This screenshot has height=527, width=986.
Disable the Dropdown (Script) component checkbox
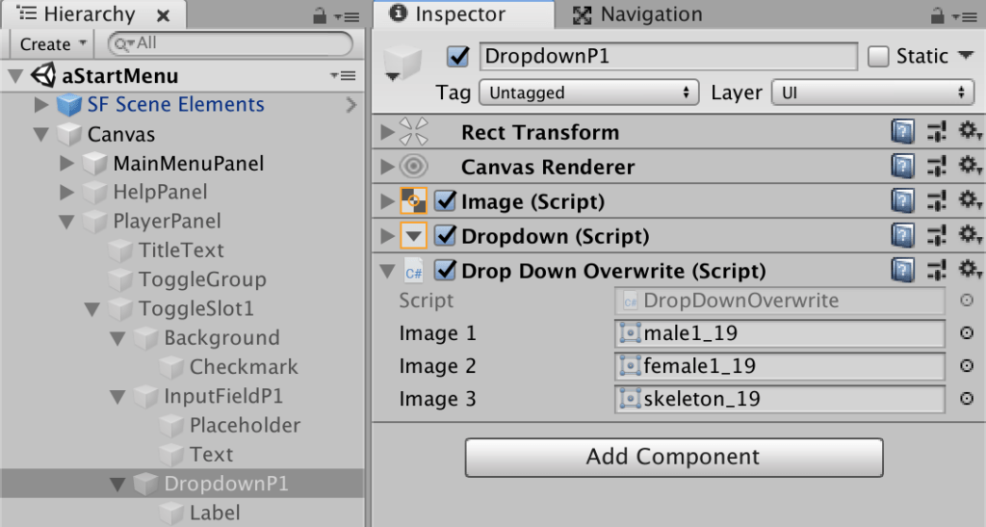[x=445, y=236]
